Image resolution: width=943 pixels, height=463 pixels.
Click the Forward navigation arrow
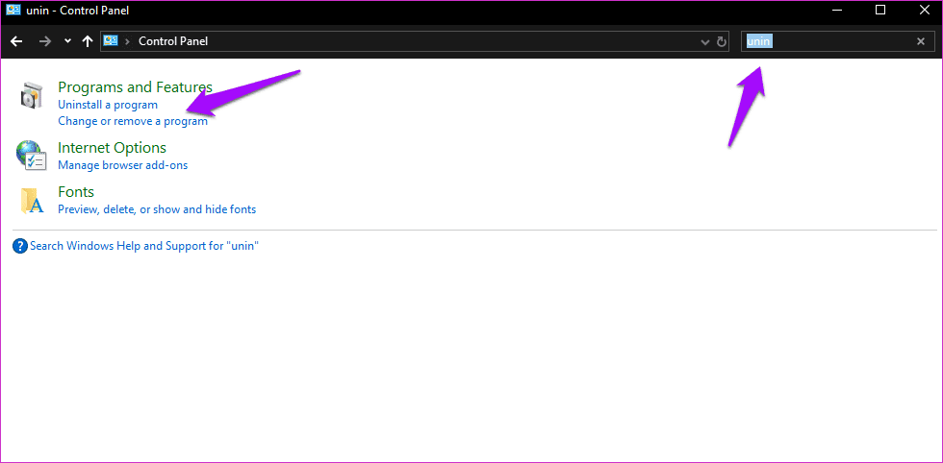(44, 41)
